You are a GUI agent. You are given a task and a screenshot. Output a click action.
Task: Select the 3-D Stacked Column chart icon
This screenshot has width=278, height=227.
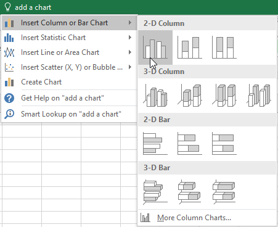[x=190, y=96]
